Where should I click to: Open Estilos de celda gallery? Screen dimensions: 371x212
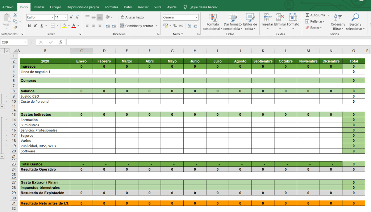click(x=250, y=22)
